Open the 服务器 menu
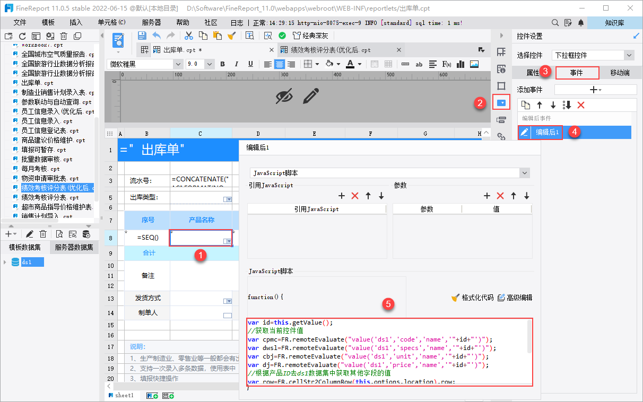 coord(151,23)
